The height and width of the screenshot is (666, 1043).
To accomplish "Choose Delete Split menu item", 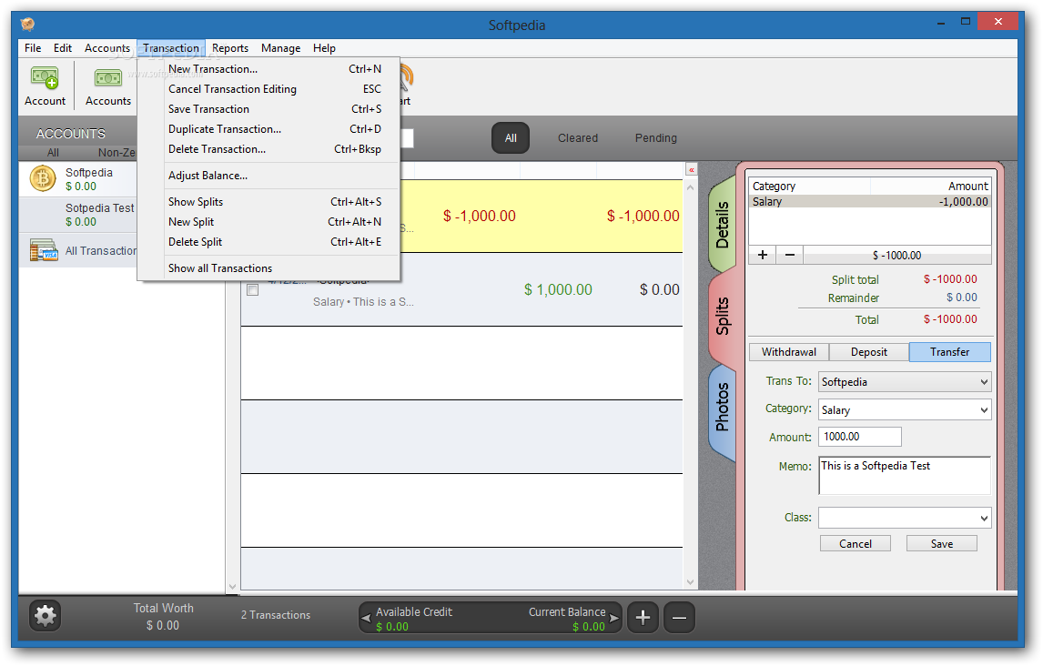I will 268,242.
